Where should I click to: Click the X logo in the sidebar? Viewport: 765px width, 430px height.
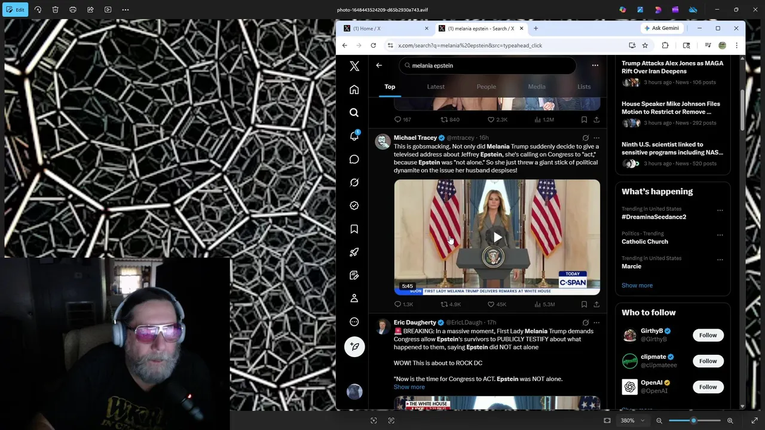coord(354,66)
